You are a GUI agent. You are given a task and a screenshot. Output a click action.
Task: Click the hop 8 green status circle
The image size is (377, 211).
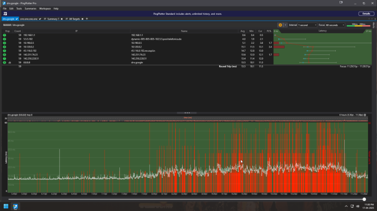(x=4, y=62)
